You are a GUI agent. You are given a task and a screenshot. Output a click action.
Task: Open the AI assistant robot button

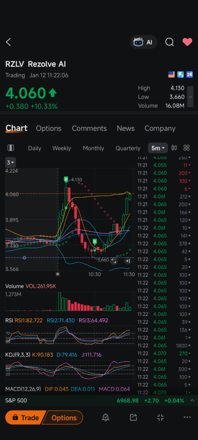pyautogui.click(x=143, y=42)
